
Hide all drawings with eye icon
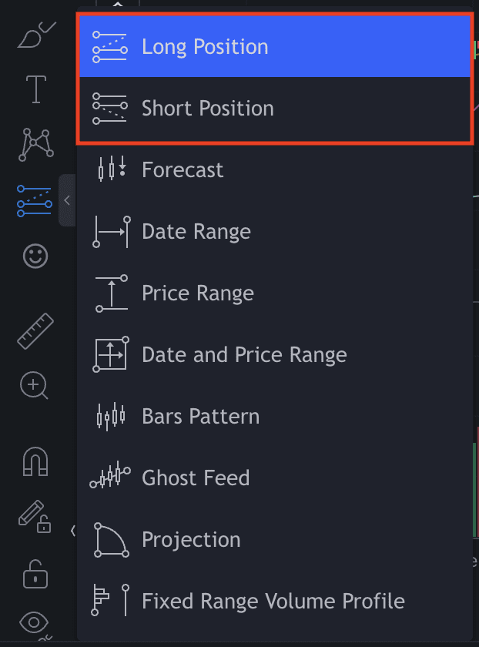click(x=35, y=622)
